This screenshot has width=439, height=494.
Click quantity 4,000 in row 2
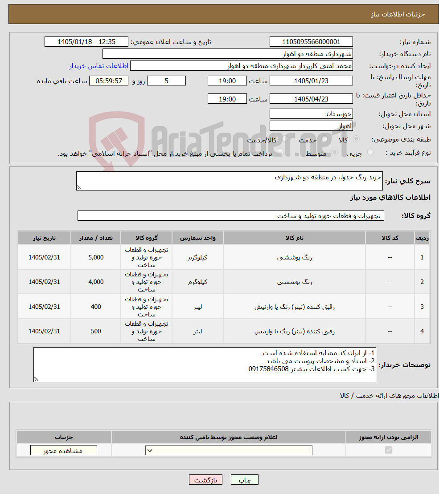click(x=96, y=282)
